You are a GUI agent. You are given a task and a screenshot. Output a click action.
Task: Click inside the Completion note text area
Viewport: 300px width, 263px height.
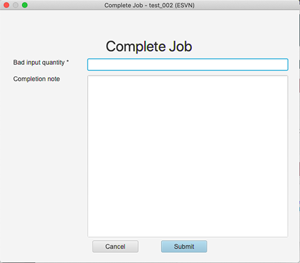188,156
